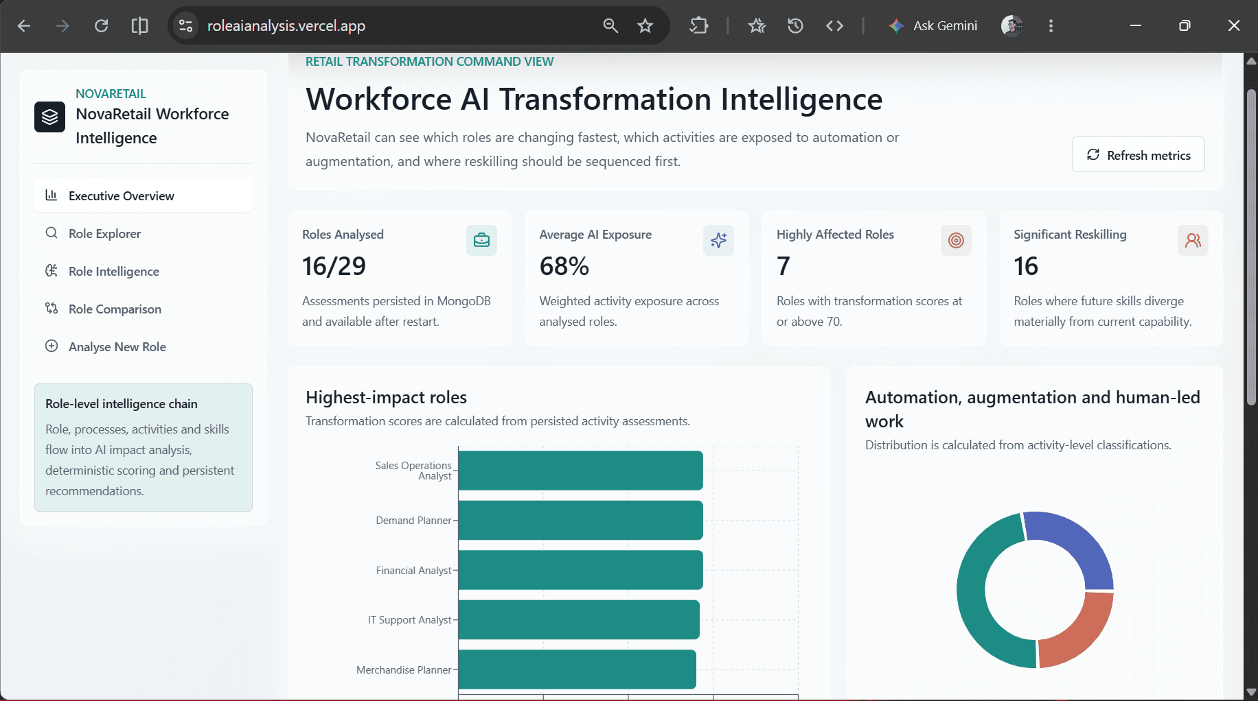Open Role Comparison in sidebar
The width and height of the screenshot is (1258, 701).
tap(144, 309)
